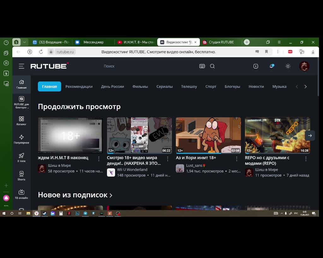Screen dimensions: 323x258
Task: Show next categories with right chevron
Action: point(305,87)
